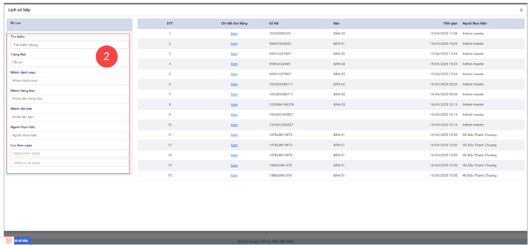The image size is (528, 245).
Task: Click the Số HĐ column header
Action: [274, 23]
